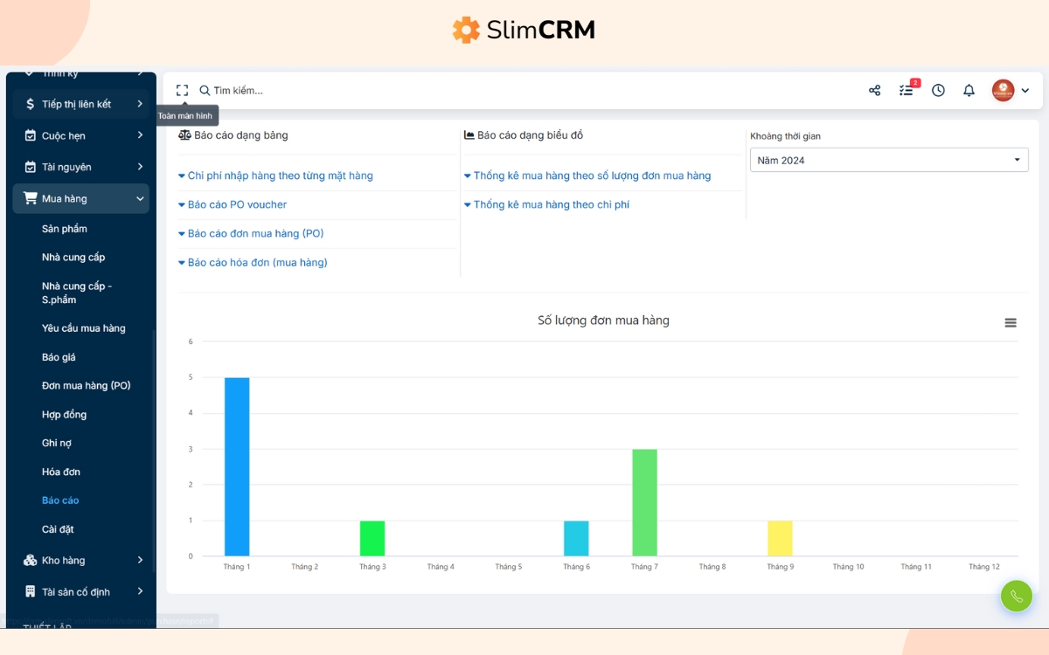Open Thống kê mua hàng theo chi phí
1049x655 pixels.
pos(551,204)
